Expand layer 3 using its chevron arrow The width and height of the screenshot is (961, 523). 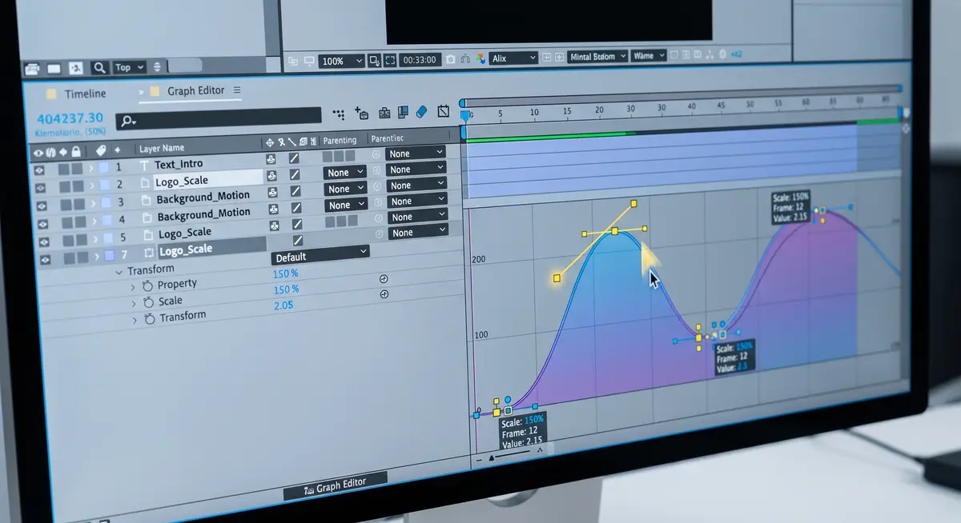(x=93, y=203)
